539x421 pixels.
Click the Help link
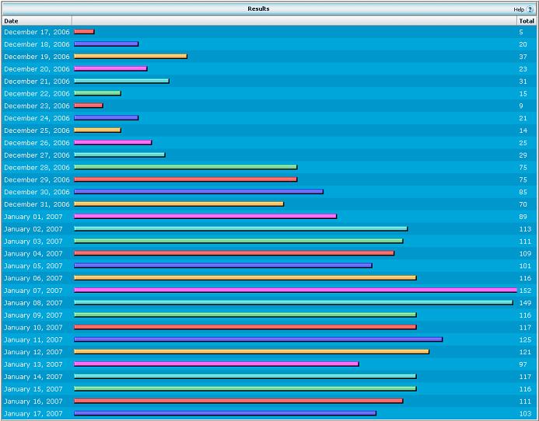518,9
